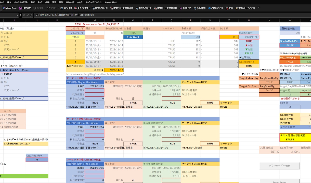Switch to the 数式 ribbon tab
The width and height of the screenshot is (311, 183).
point(33,2)
